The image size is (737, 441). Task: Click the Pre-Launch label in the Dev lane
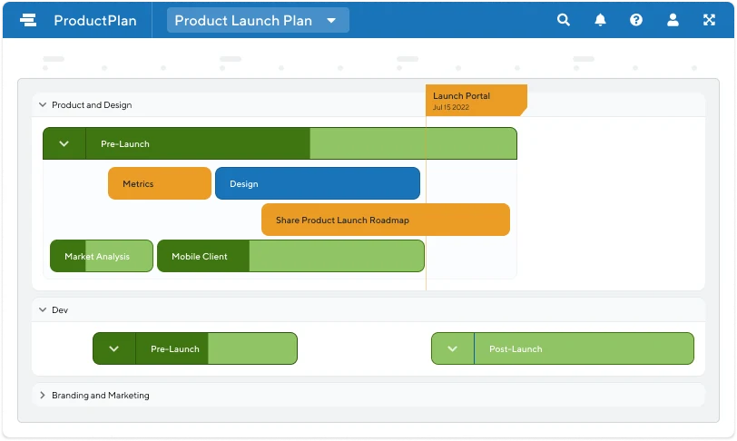point(175,348)
